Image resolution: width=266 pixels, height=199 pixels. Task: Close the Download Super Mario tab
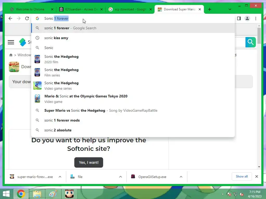[x=200, y=10]
